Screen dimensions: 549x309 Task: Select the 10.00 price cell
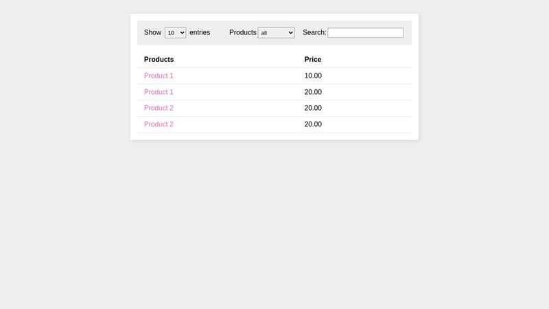pyautogui.click(x=313, y=76)
